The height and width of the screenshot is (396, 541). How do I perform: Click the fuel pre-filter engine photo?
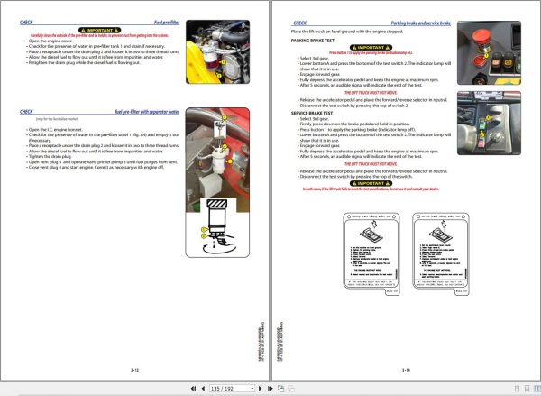click(217, 51)
